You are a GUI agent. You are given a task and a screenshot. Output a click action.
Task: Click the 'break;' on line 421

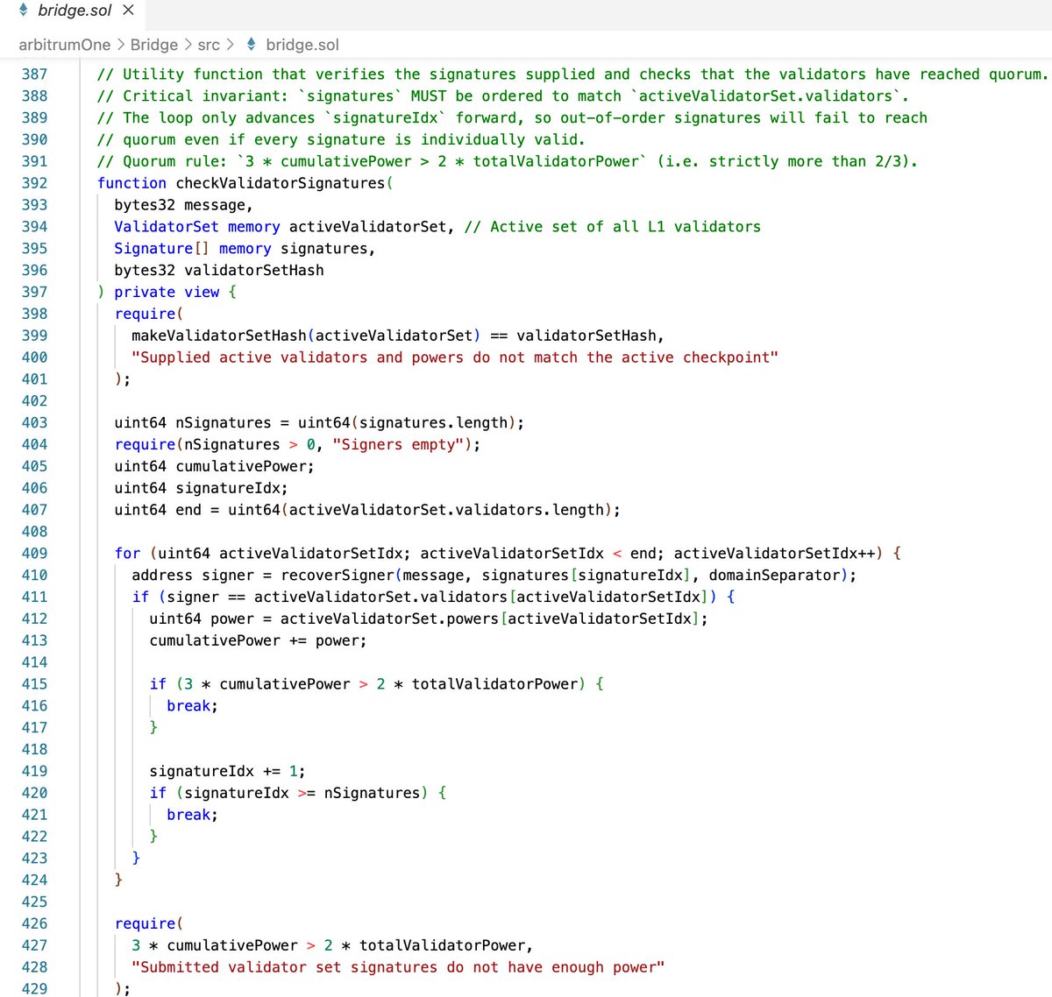point(193,815)
